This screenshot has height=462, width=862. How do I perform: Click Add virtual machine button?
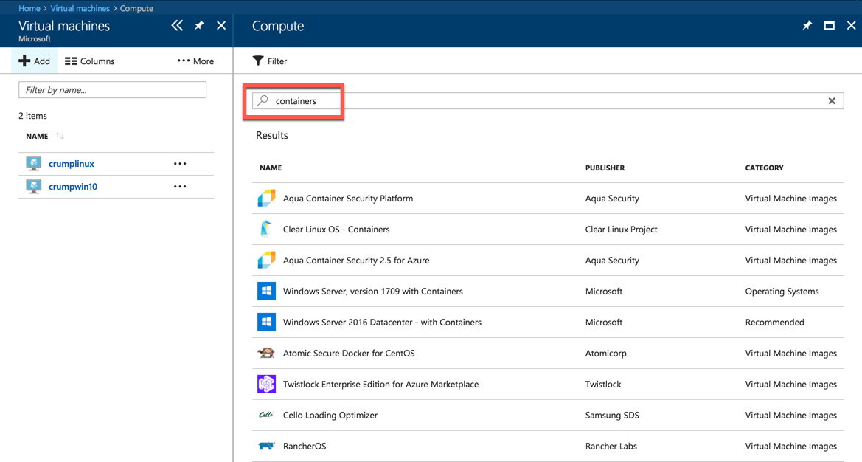(35, 61)
